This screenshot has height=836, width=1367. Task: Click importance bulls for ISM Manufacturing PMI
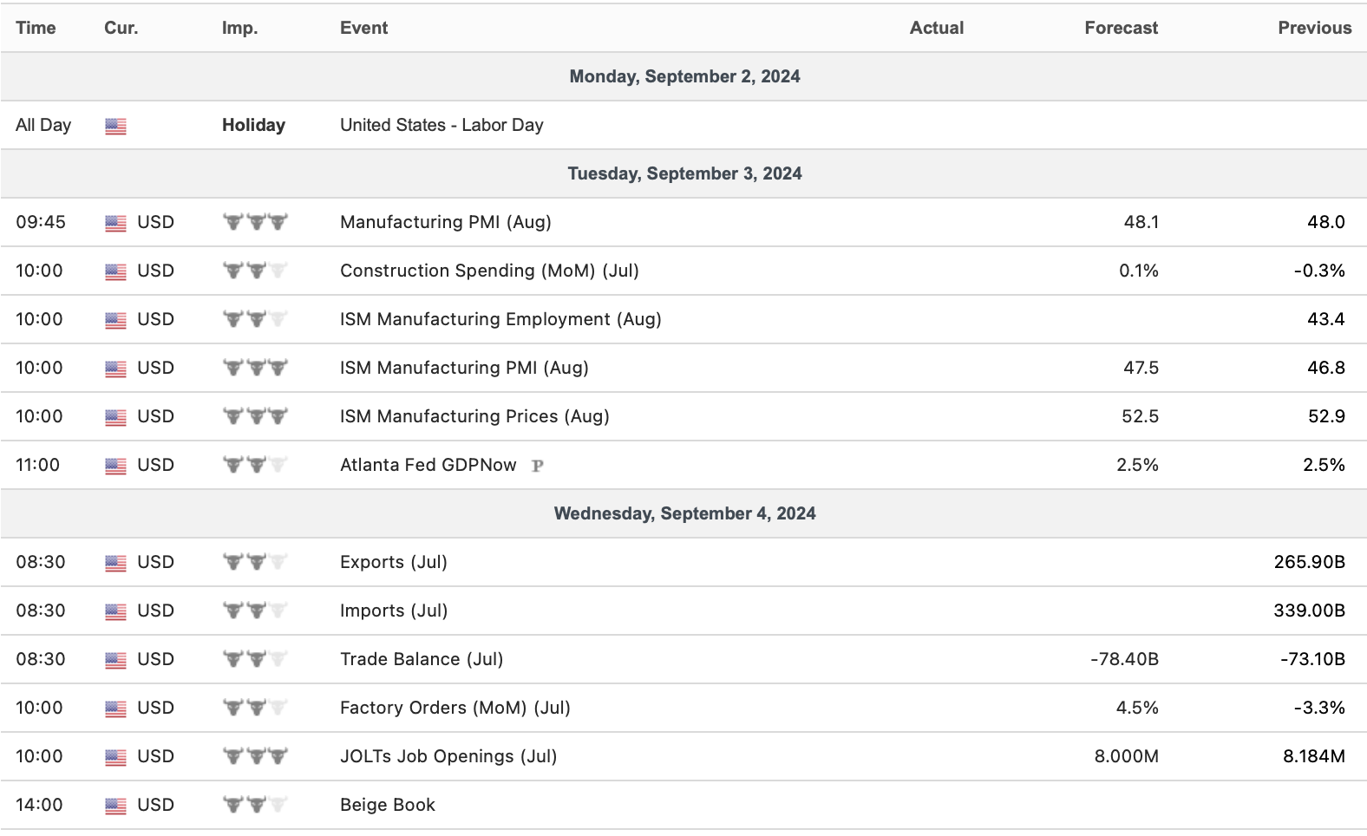pyautogui.click(x=255, y=368)
